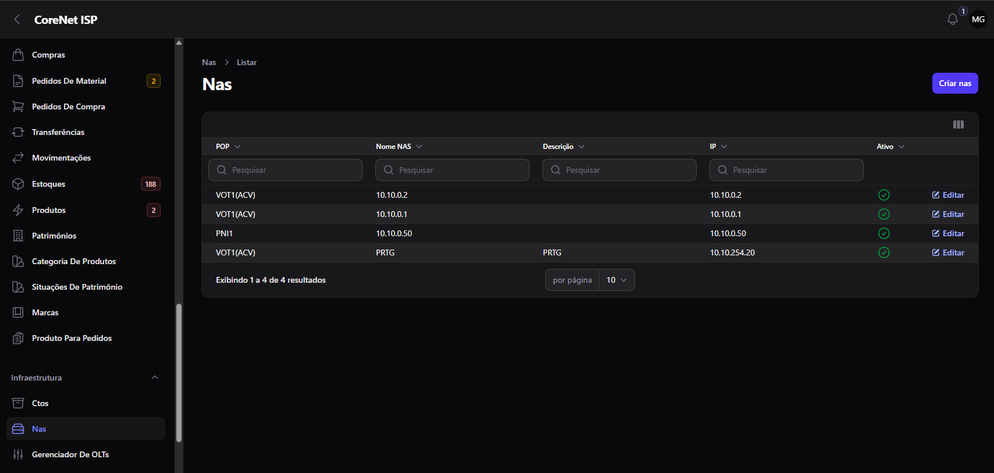Toggle table columns with the columns icon
The width and height of the screenshot is (994, 473).
coord(958,125)
